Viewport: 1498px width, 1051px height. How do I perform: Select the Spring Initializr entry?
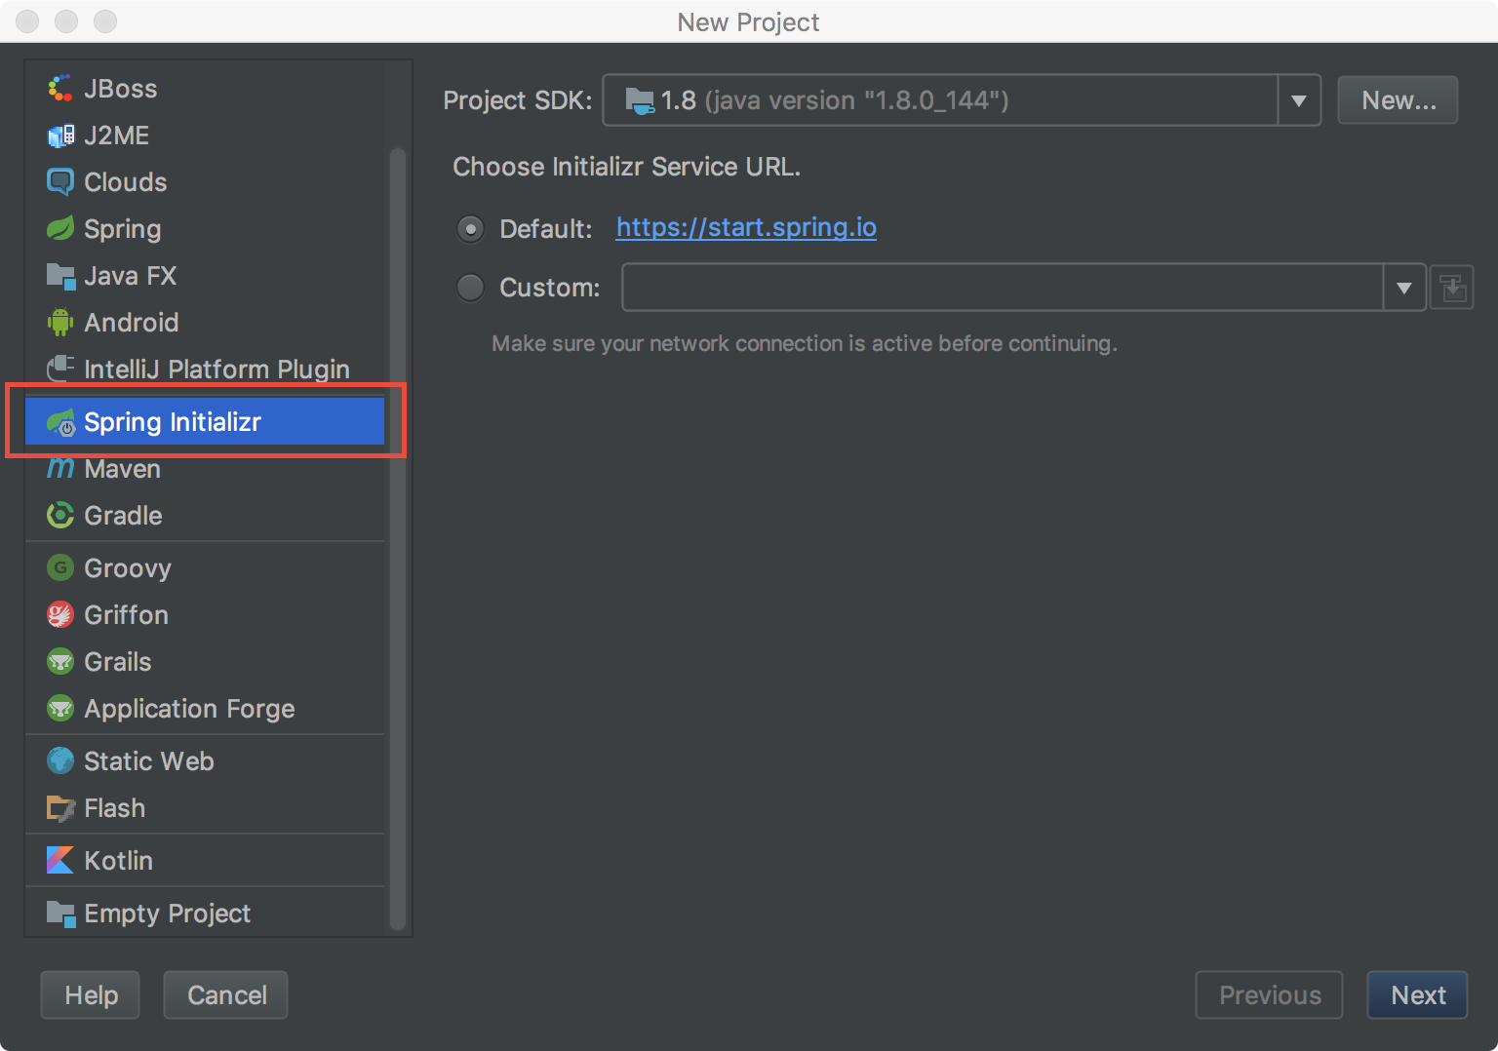[205, 422]
